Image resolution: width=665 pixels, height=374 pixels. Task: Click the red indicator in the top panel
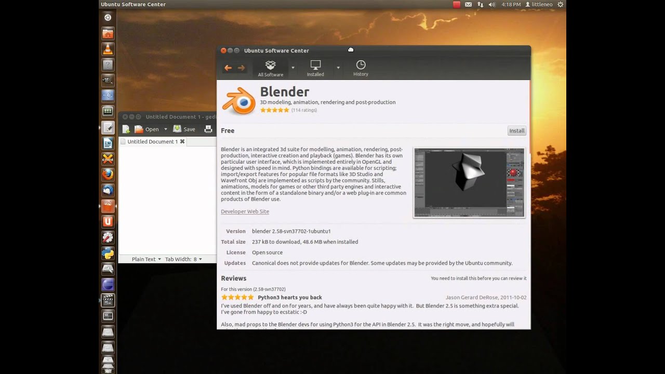tap(457, 4)
